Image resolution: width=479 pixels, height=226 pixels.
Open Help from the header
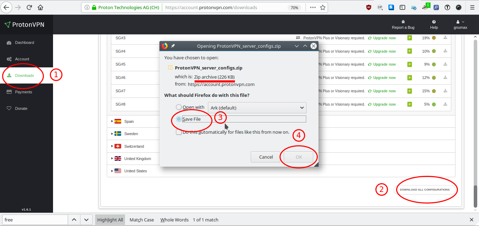pos(434,24)
